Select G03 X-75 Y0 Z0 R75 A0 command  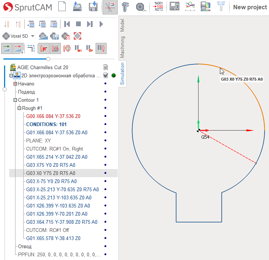coord(51,181)
